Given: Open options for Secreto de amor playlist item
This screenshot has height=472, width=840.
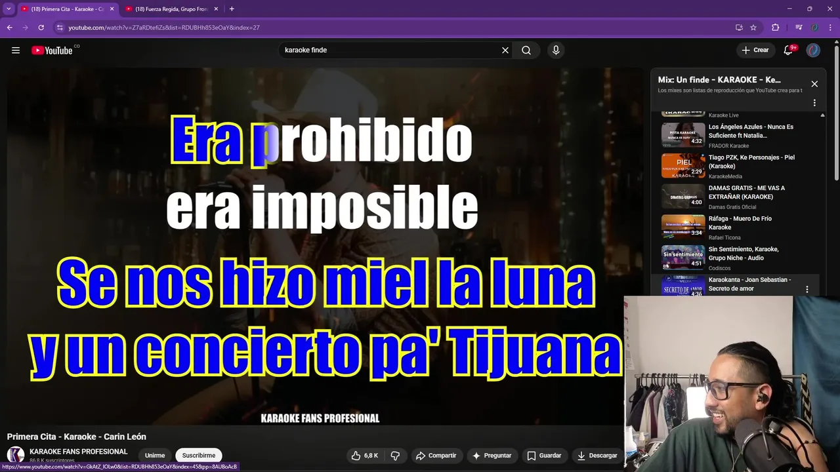Looking at the screenshot, I should point(807,289).
